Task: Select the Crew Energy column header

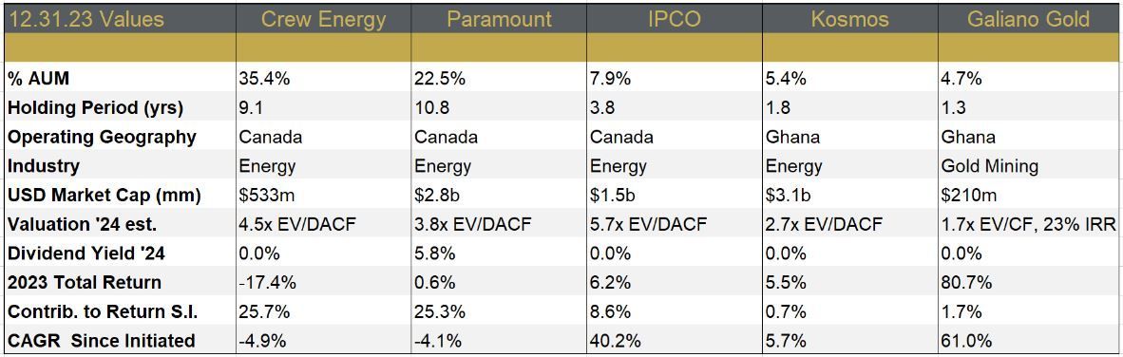Action: pos(323,18)
